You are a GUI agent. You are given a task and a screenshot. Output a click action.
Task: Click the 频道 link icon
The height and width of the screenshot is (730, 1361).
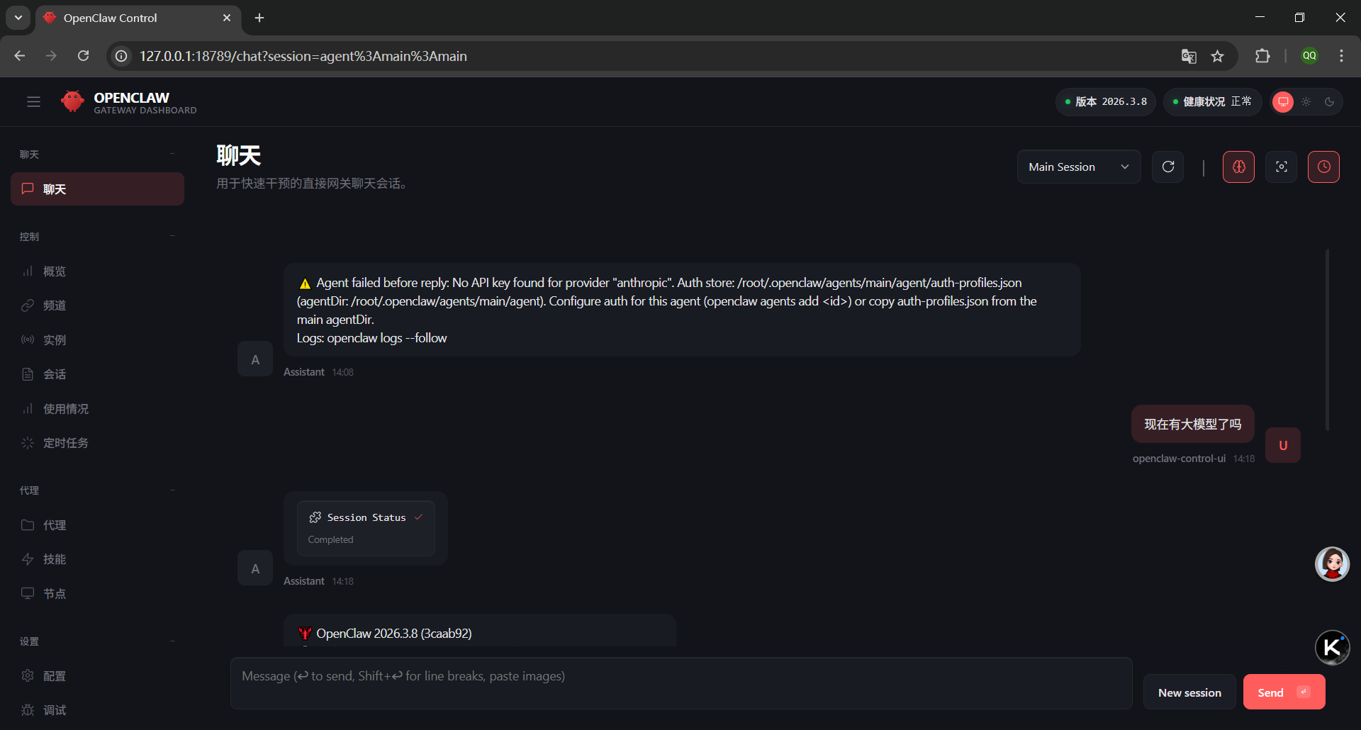[x=28, y=305]
